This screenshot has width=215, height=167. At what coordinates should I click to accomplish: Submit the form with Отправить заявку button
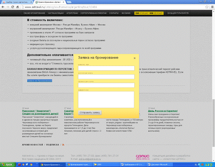click(x=90, y=113)
